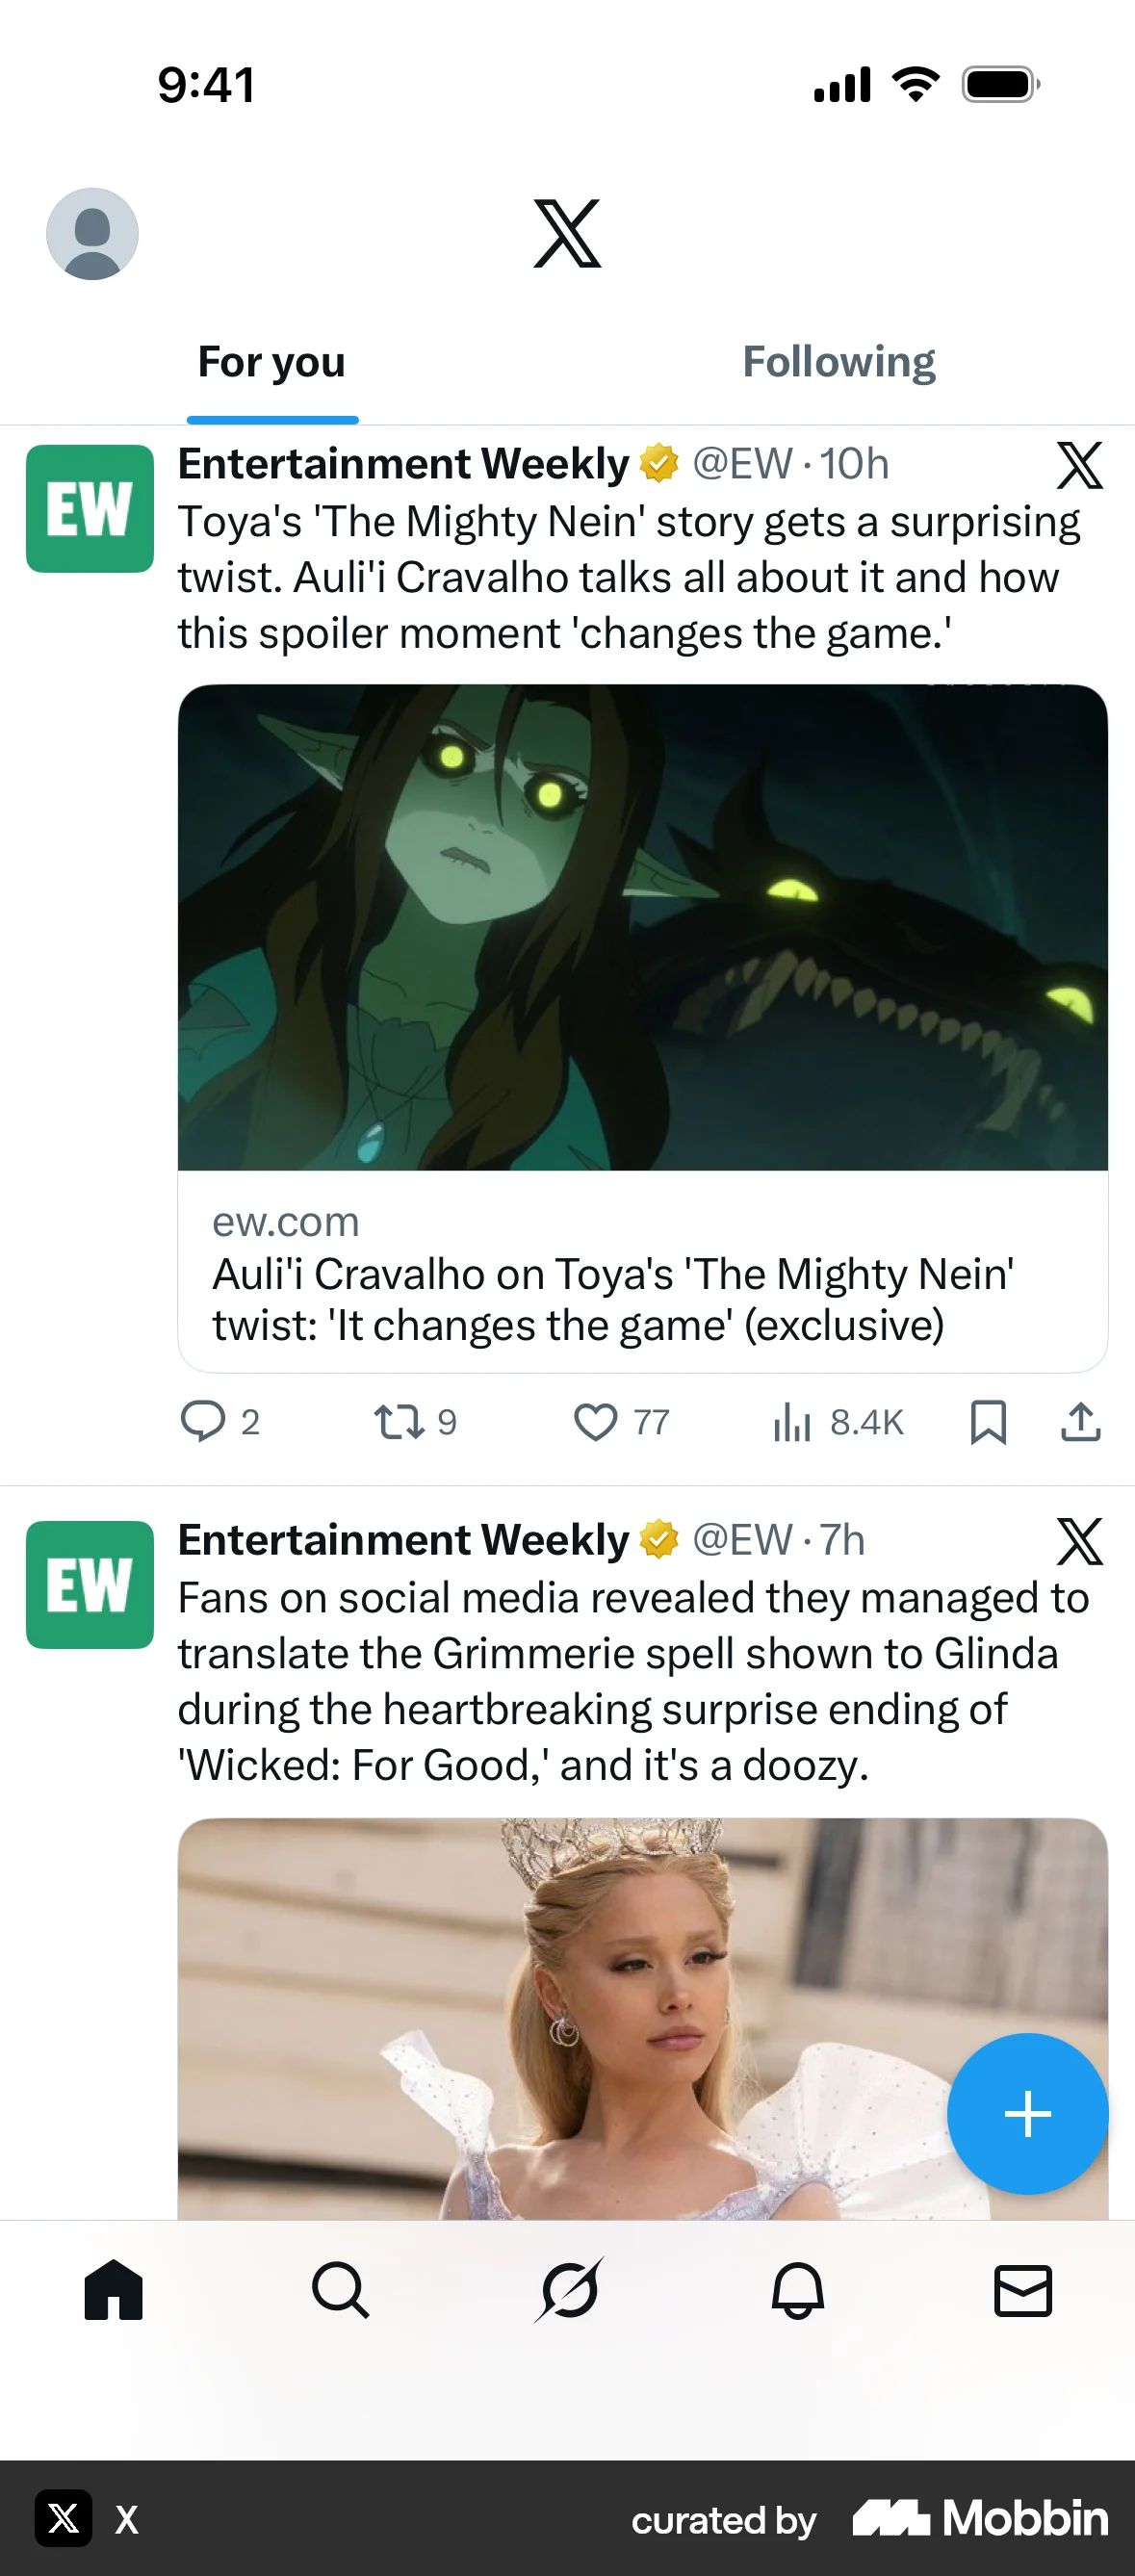View analytics showing 8.4K views
The height and width of the screenshot is (2576, 1135).
pos(838,1421)
